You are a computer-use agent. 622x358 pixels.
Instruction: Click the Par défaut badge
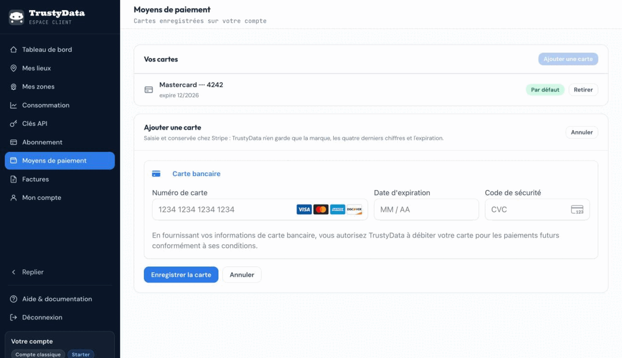pyautogui.click(x=545, y=90)
